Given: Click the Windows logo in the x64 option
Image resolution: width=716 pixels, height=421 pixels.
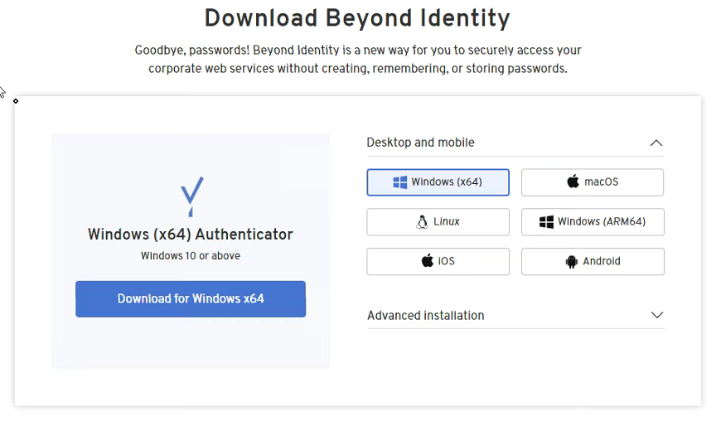Looking at the screenshot, I should [x=399, y=182].
